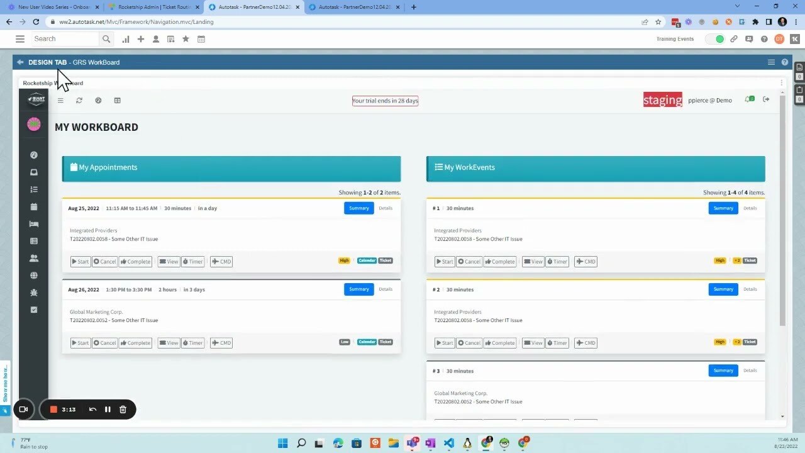
Task: Open the contacts person icon
Action: pos(156,39)
